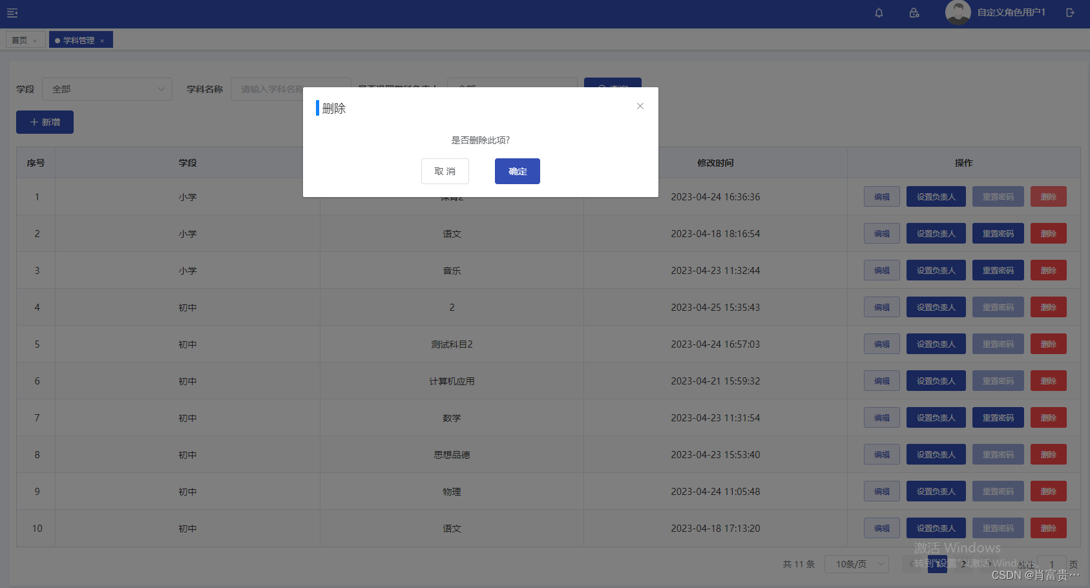Image resolution: width=1090 pixels, height=588 pixels.
Task: Switch to the 首页 tab
Action: pyautogui.click(x=20, y=39)
